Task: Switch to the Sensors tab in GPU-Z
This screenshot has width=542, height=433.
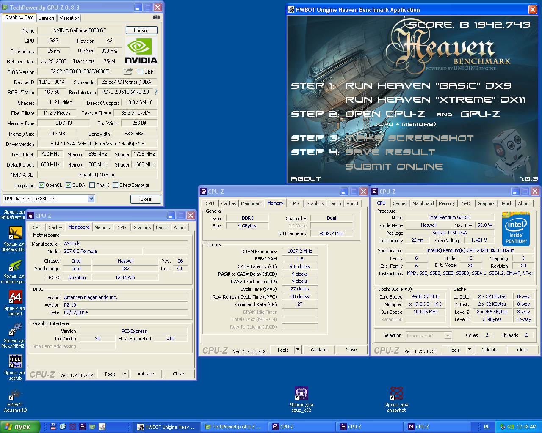Action: point(47,18)
